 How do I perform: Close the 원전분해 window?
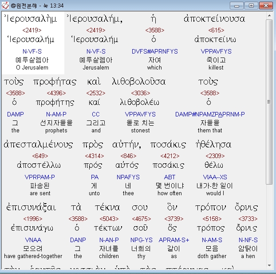coord(266,6)
